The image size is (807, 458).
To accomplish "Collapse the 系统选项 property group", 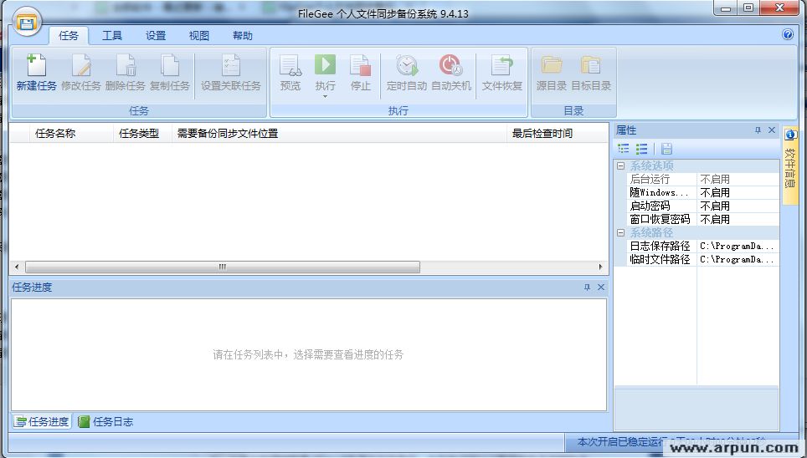I will 620,166.
